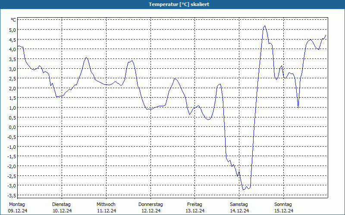This screenshot has width=345, height=215.
Task: Click the Dienstag day label
Action: pyautogui.click(x=61, y=205)
